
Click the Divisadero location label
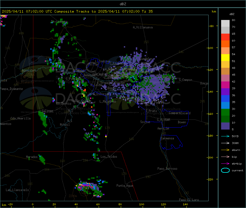click(x=59, y=22)
